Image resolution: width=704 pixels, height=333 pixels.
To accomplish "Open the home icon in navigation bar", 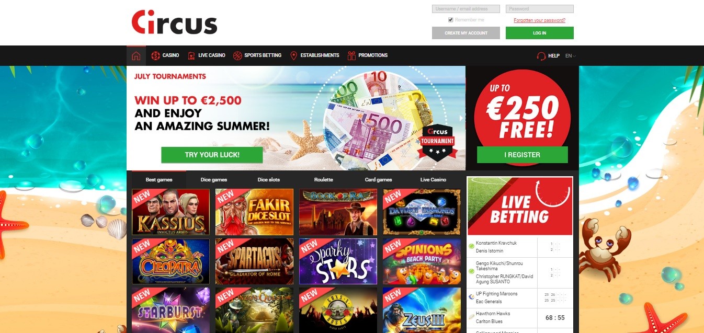I will pyautogui.click(x=136, y=55).
